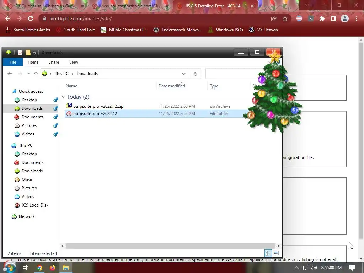The height and width of the screenshot is (273, 364).
Task: Open Chrome from the taskbar
Action: (39, 268)
